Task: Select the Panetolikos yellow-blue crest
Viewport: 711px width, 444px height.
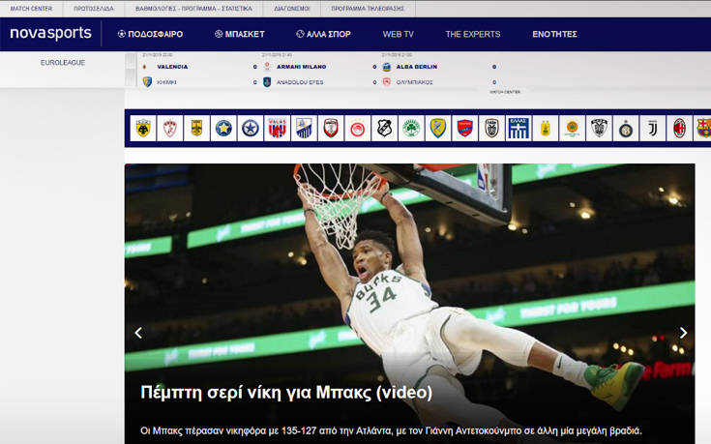Action: 437,129
